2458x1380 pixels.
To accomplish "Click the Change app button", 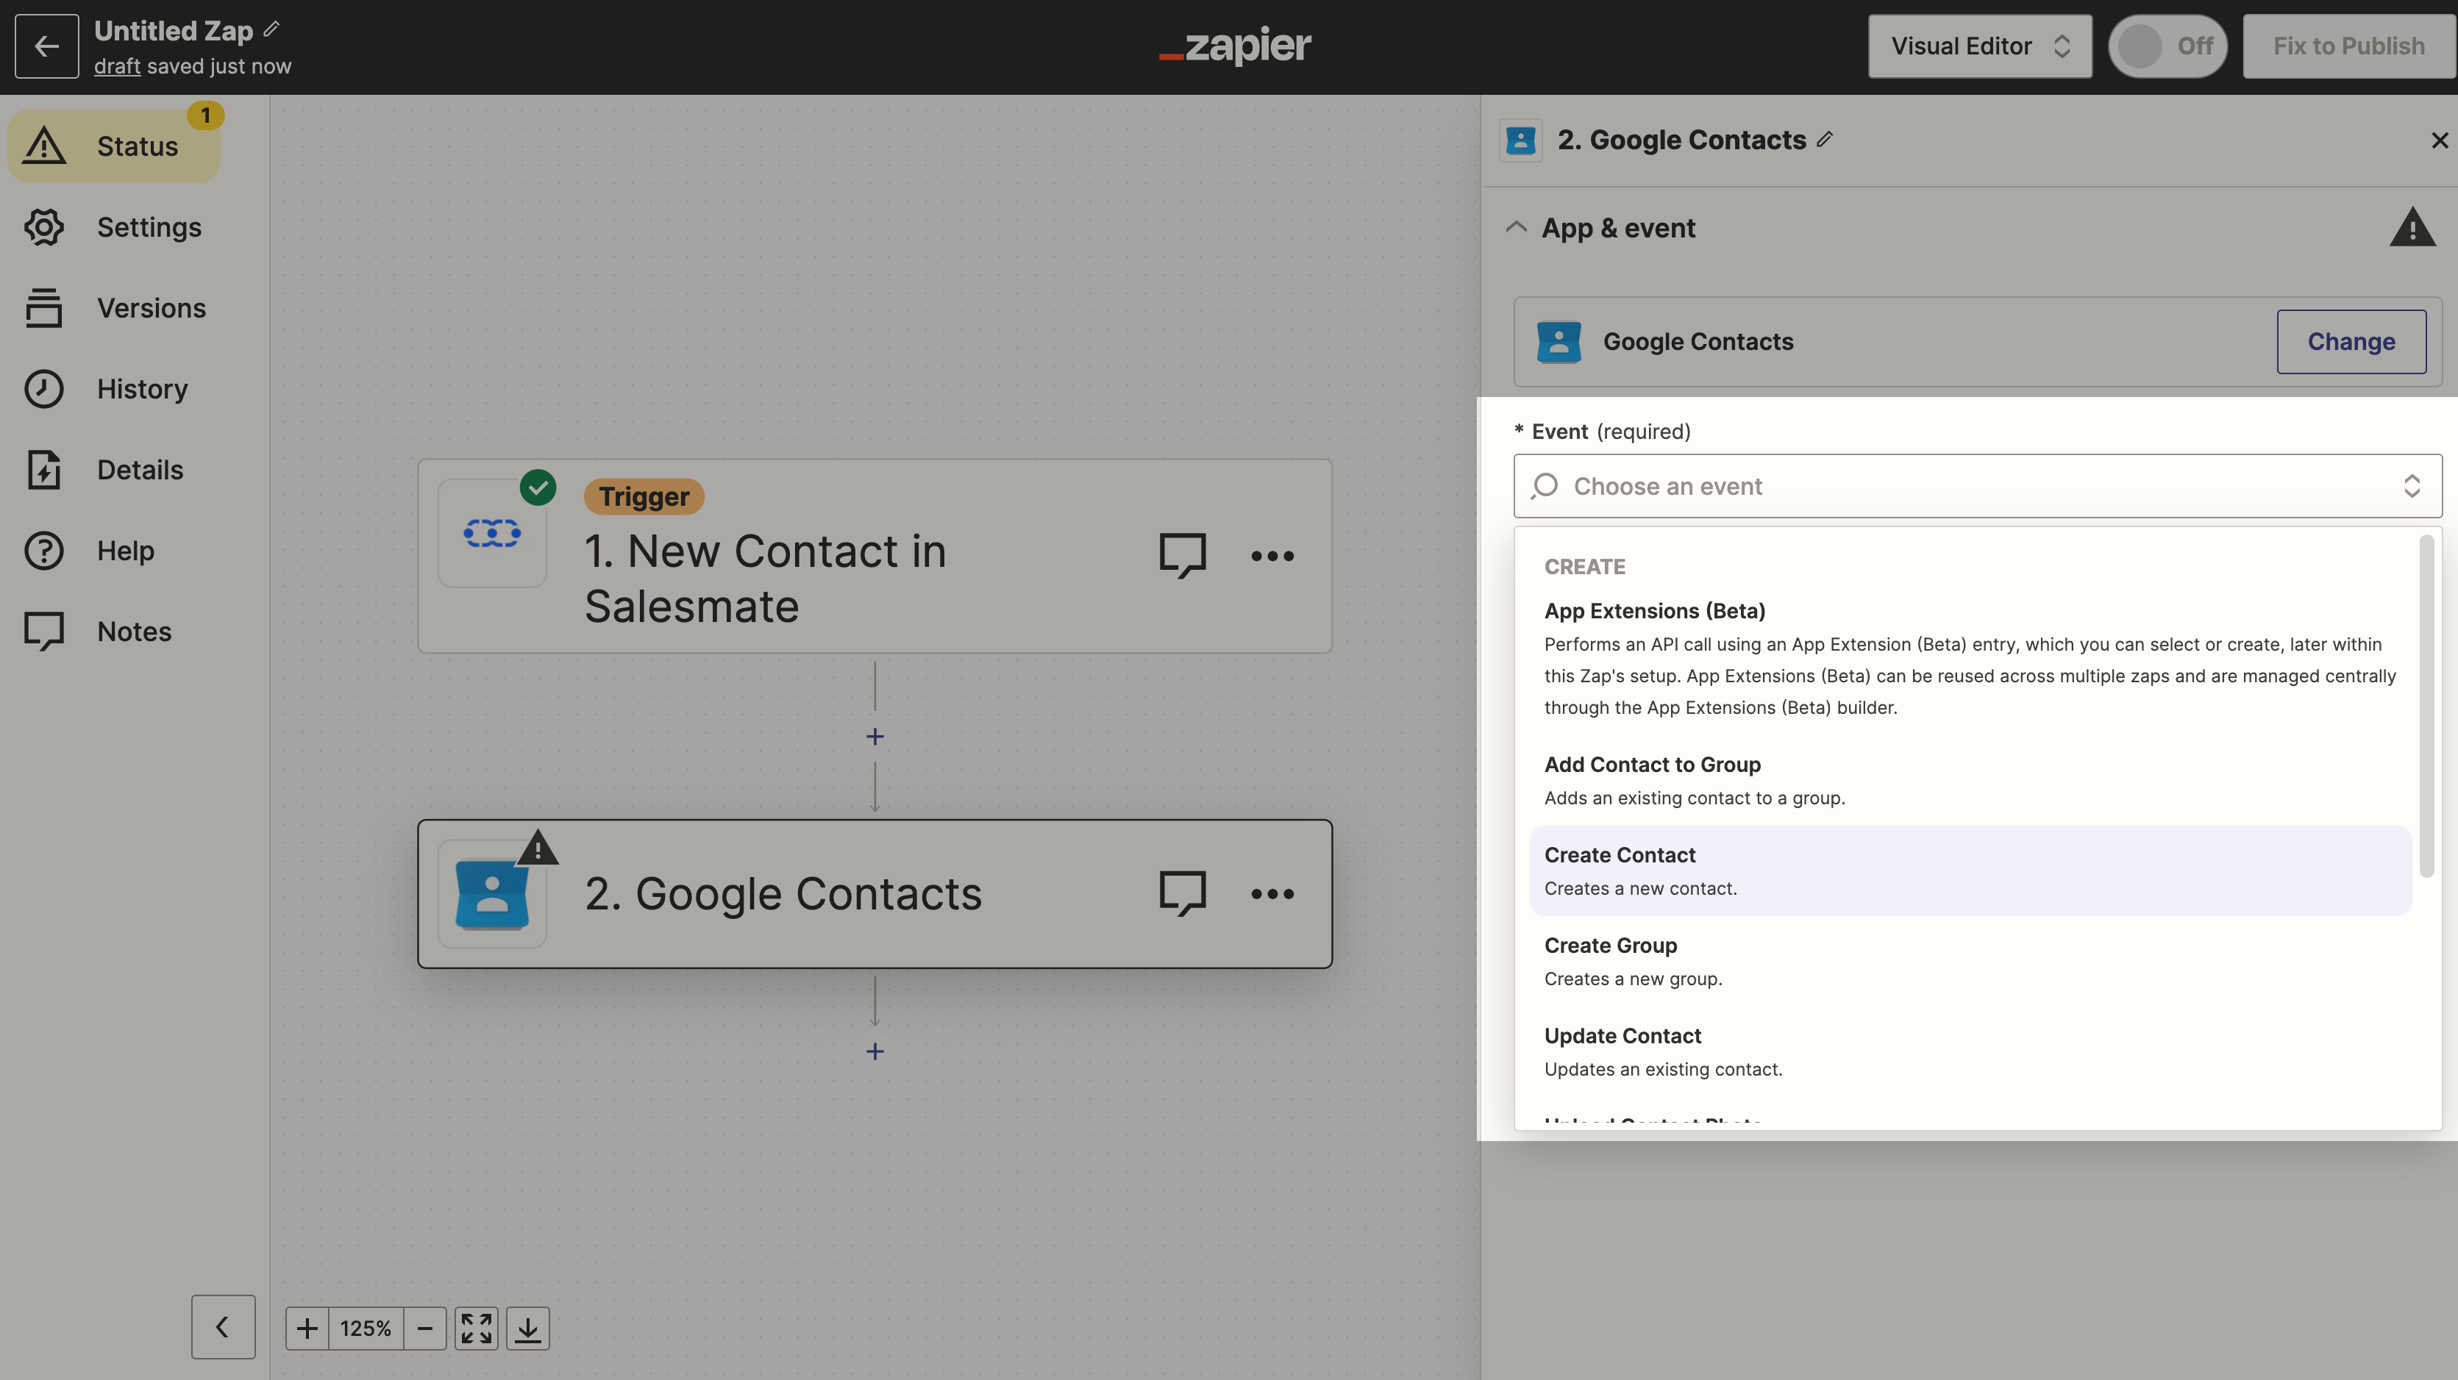I will (2351, 341).
